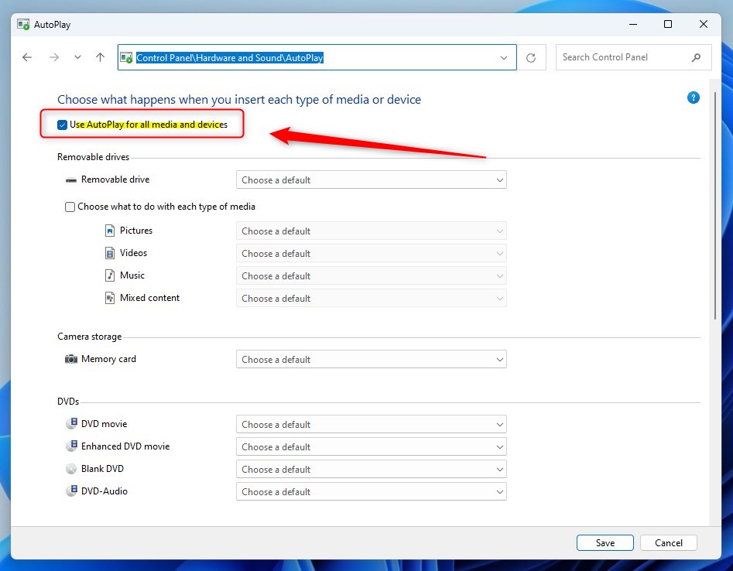
Task: Open the DVD-Audio default dropdown
Action: tap(371, 492)
